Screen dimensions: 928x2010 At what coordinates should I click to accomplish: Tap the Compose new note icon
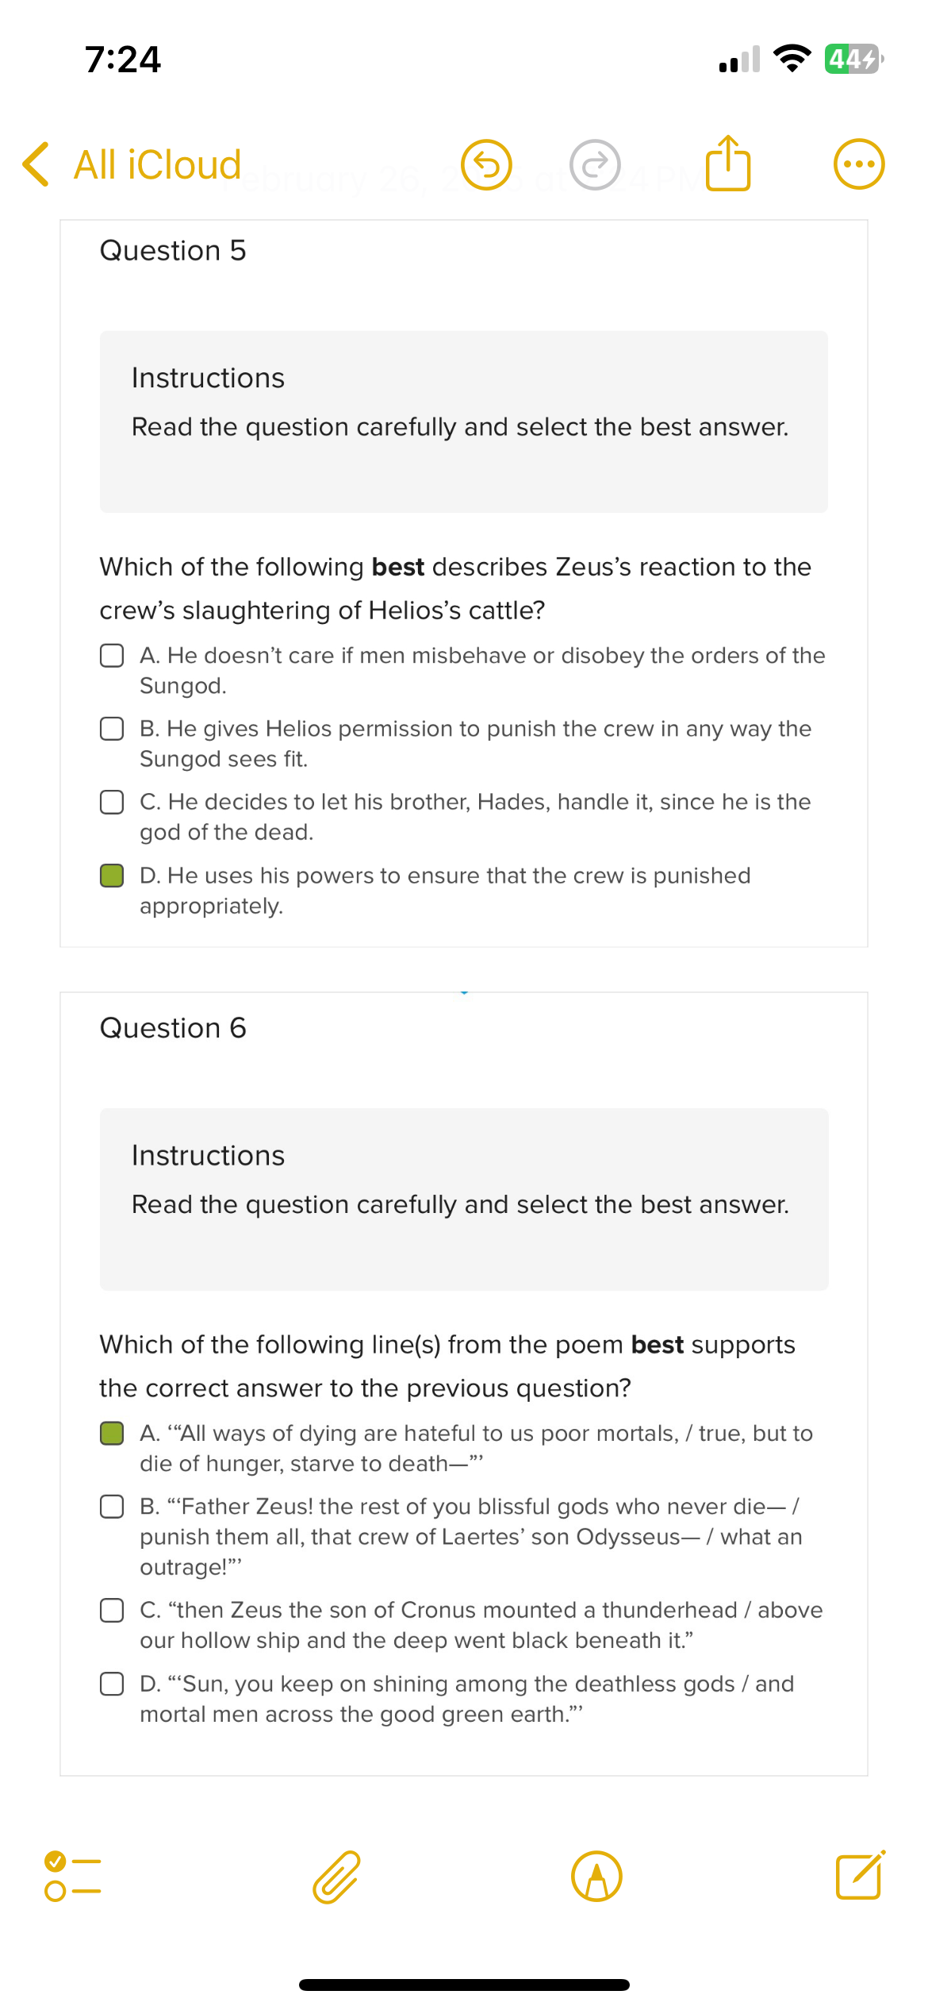click(x=859, y=1873)
